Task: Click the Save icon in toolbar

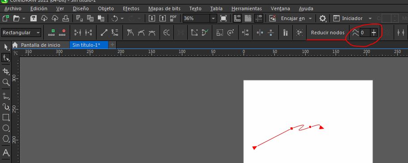Action: coord(34,18)
